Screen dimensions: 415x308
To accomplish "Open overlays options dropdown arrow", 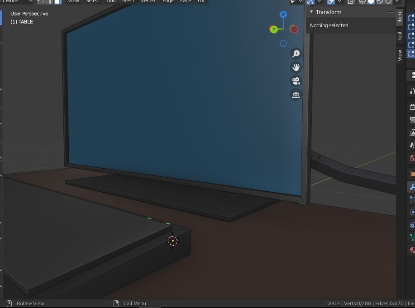I will pos(339,2).
